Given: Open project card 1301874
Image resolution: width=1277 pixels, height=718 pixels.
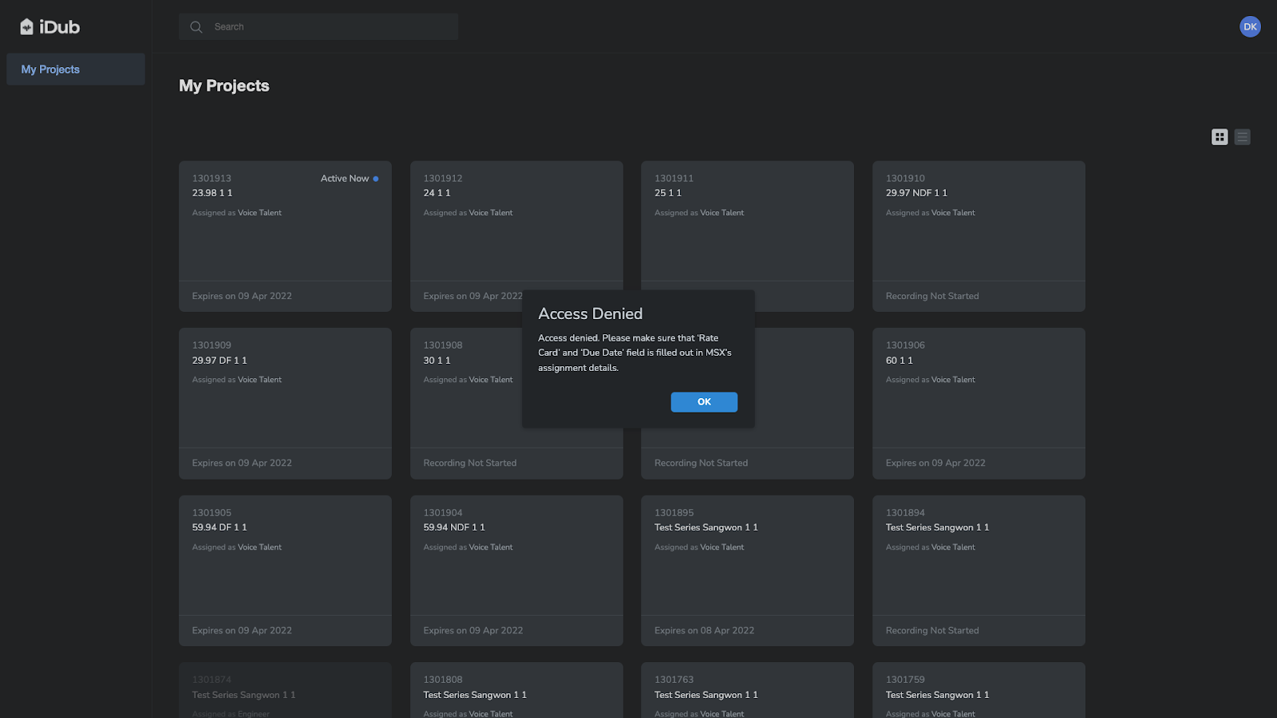Looking at the screenshot, I should (285, 690).
